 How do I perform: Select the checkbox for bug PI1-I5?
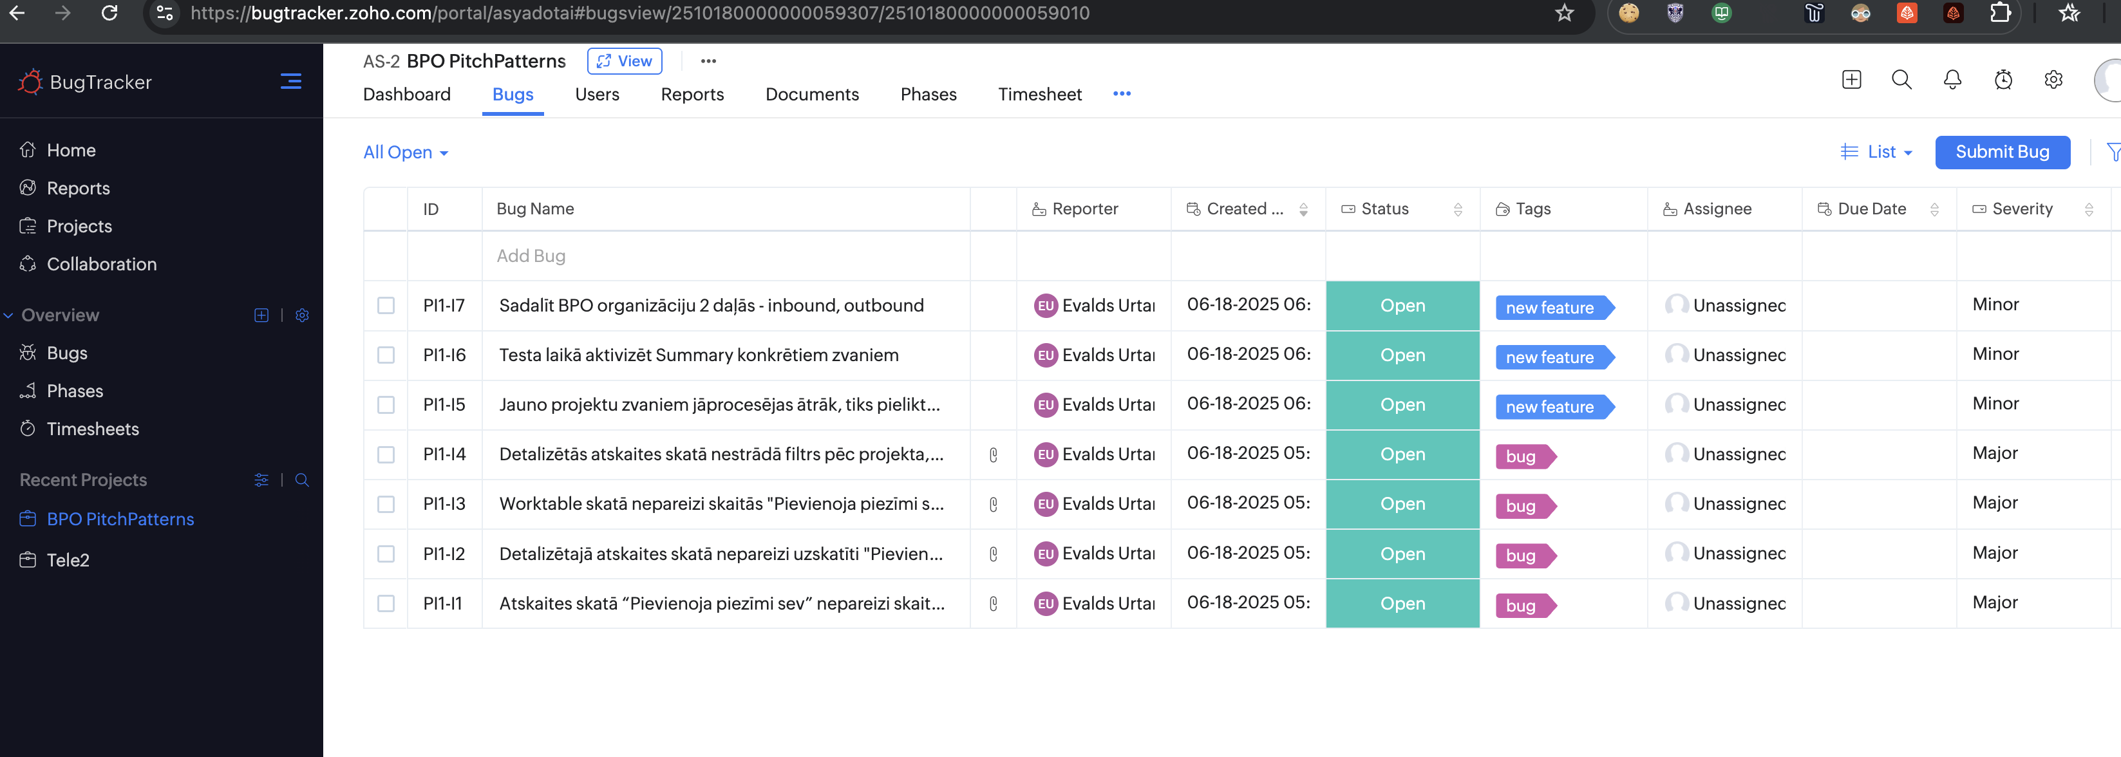point(385,405)
